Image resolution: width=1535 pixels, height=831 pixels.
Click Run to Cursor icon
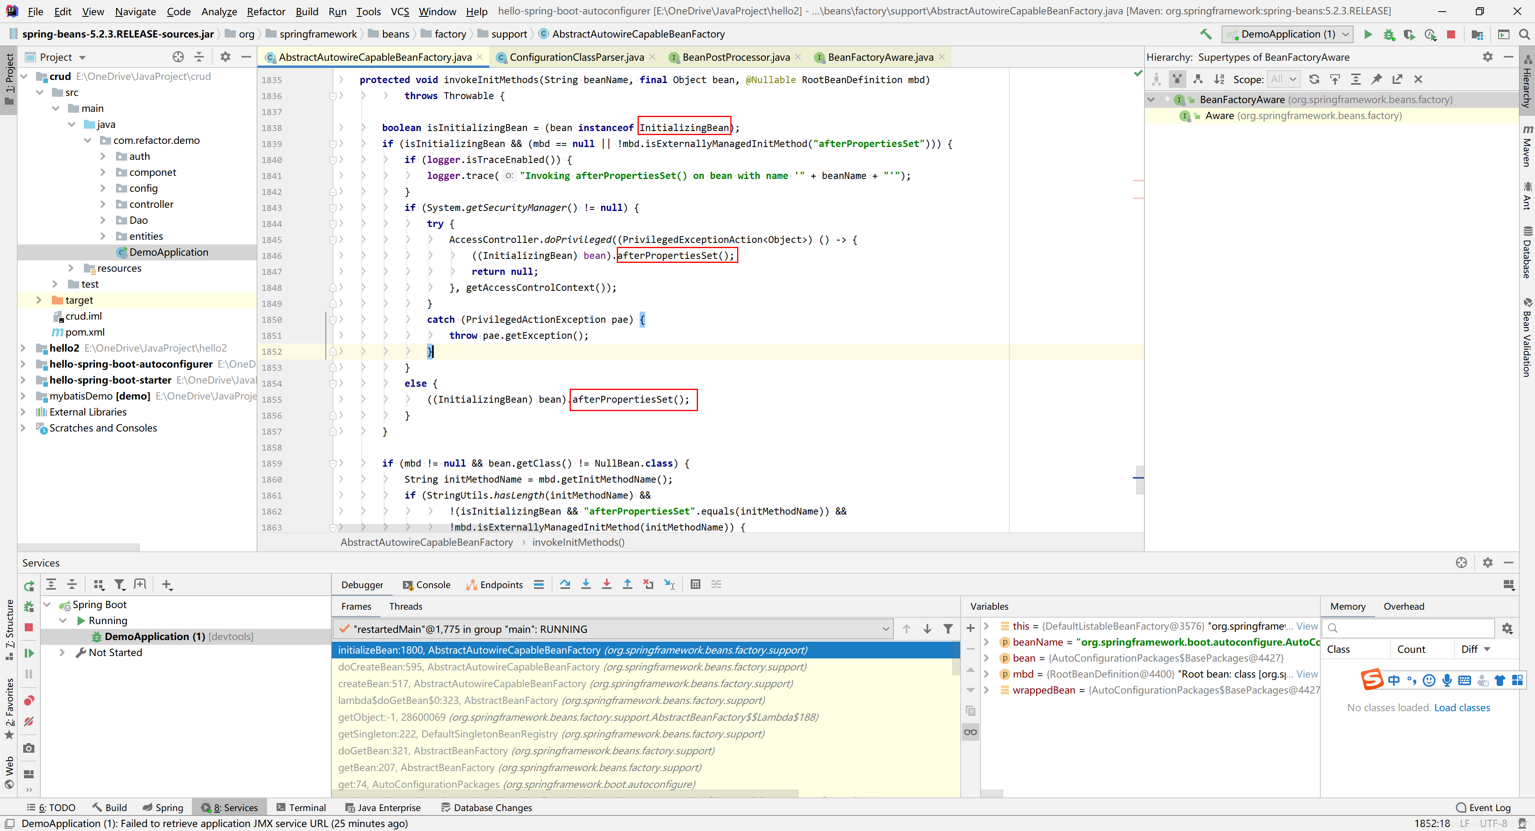670,584
